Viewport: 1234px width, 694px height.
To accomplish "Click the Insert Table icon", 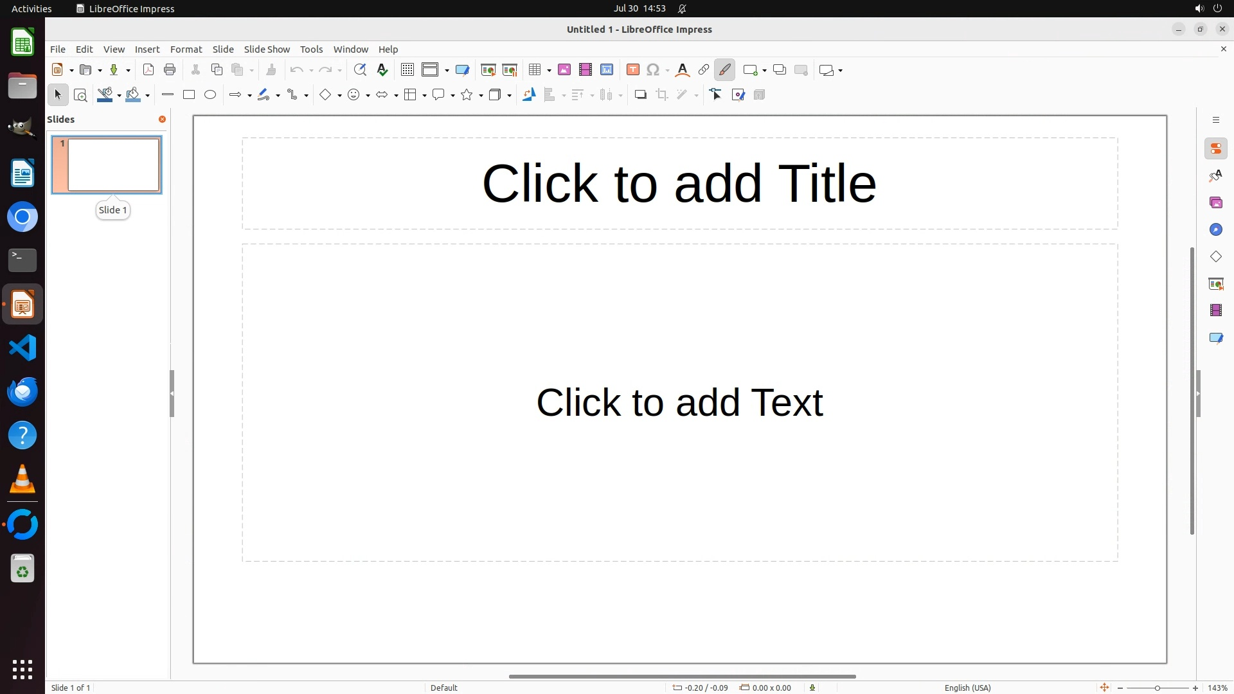I will [x=534, y=70].
